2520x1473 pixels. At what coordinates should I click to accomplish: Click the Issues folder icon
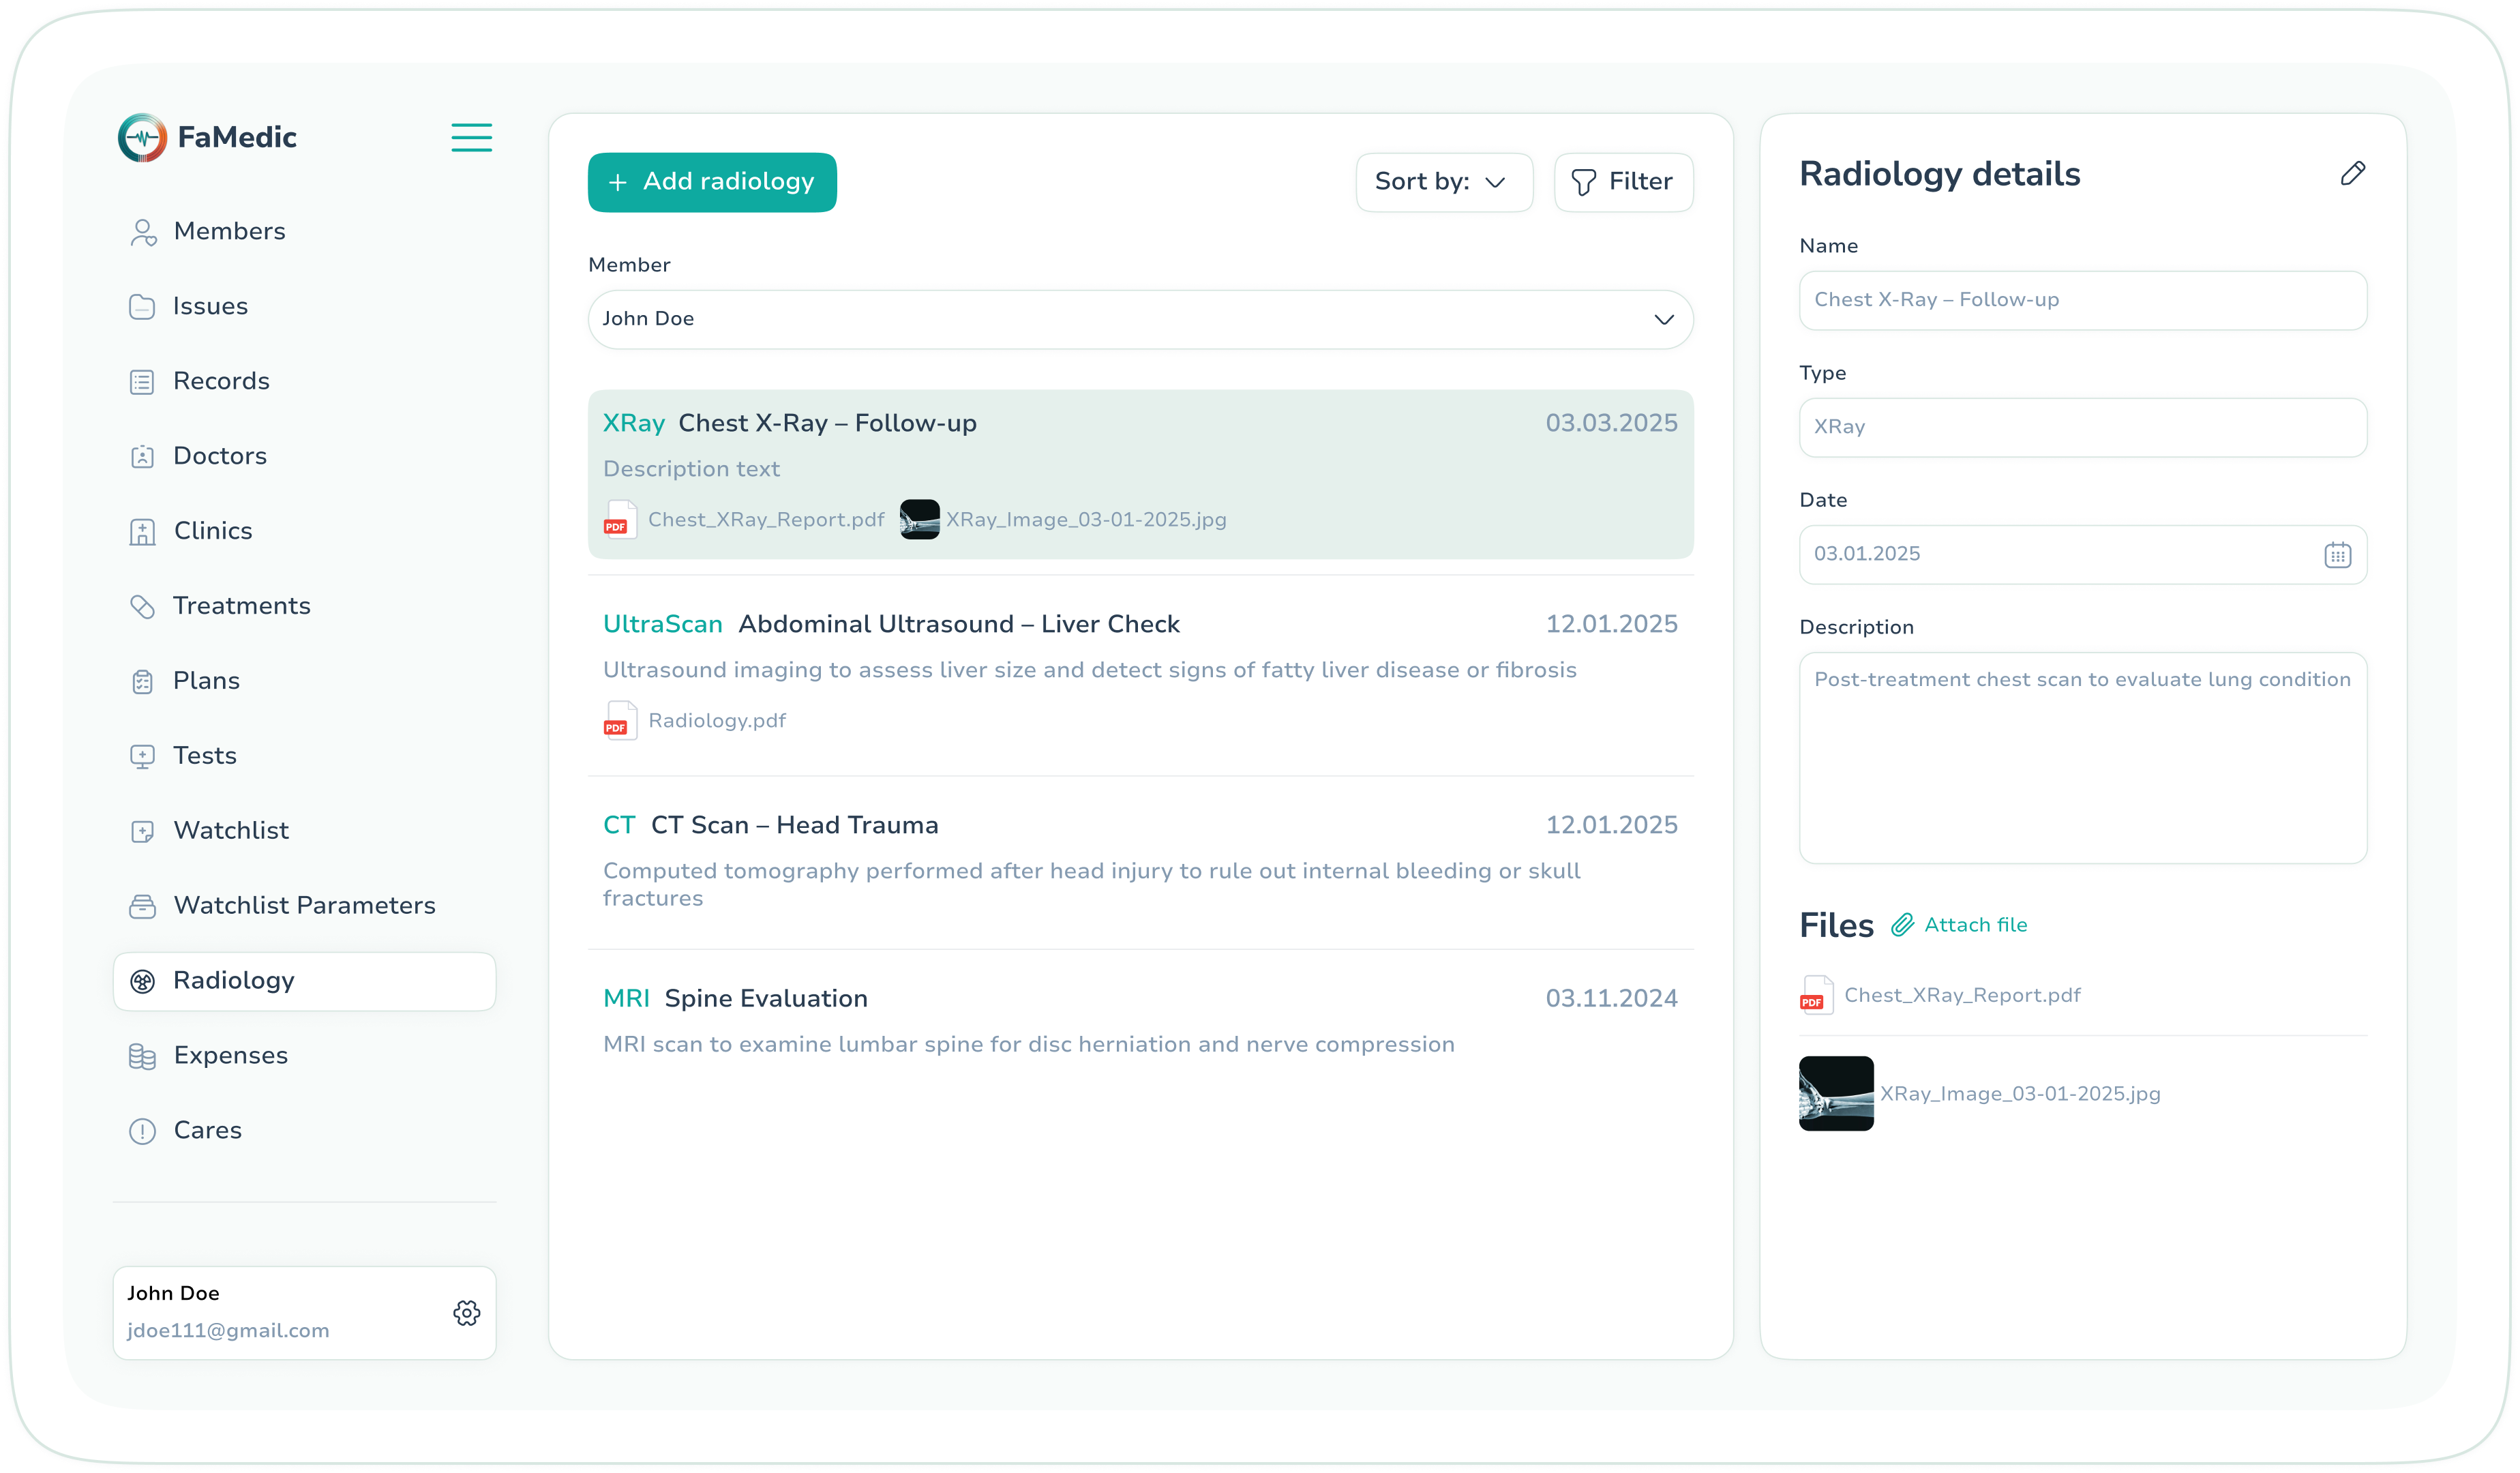pos(142,307)
